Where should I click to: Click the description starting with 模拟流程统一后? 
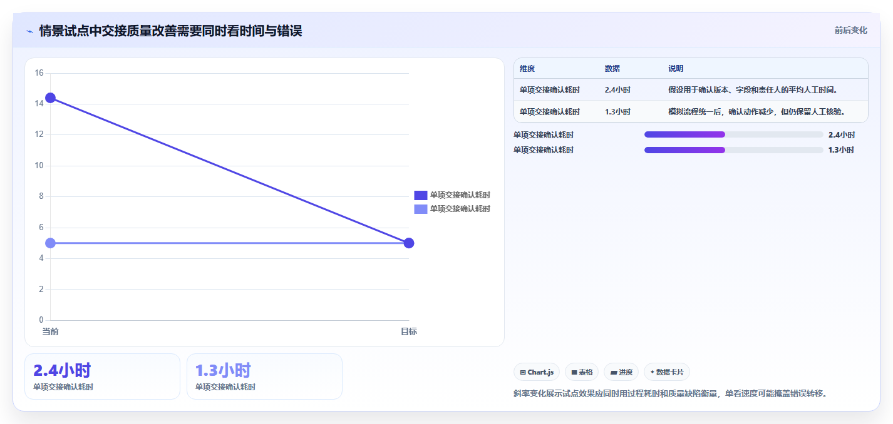point(756,112)
